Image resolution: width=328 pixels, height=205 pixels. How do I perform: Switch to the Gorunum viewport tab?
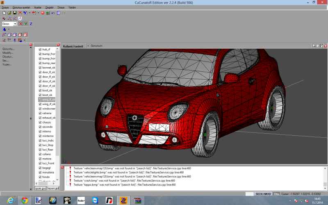[x=96, y=46]
